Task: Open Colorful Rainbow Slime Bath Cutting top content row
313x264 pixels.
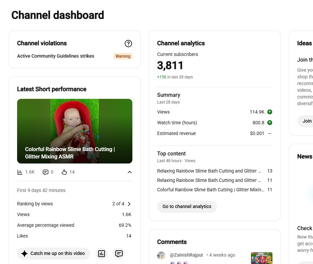Action: coord(214,190)
